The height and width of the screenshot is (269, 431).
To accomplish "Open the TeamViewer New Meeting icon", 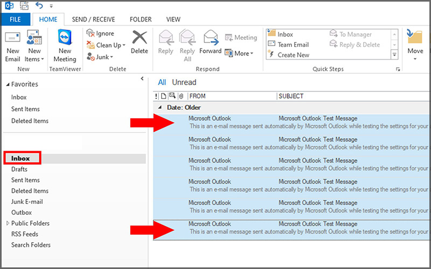I will [x=65, y=37].
